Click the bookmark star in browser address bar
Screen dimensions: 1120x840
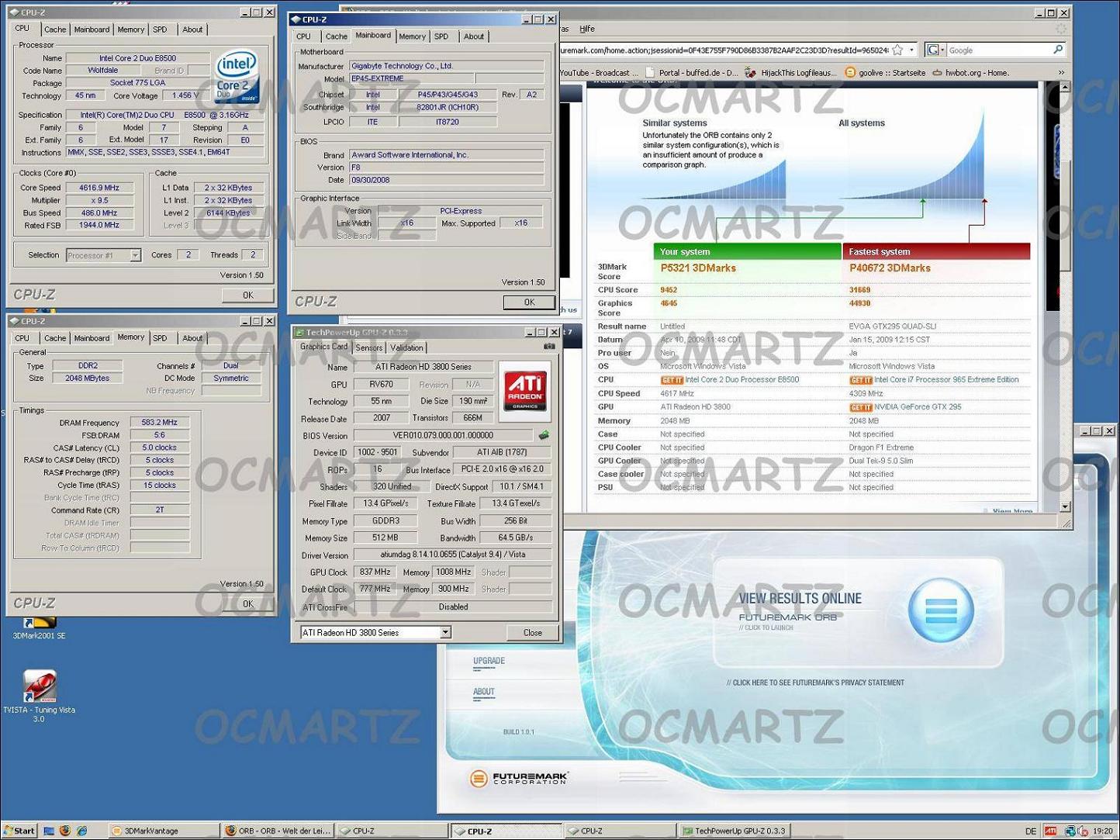point(897,50)
